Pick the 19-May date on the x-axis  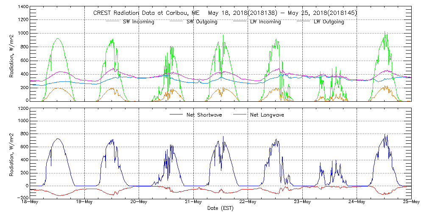pyautogui.click(x=84, y=202)
